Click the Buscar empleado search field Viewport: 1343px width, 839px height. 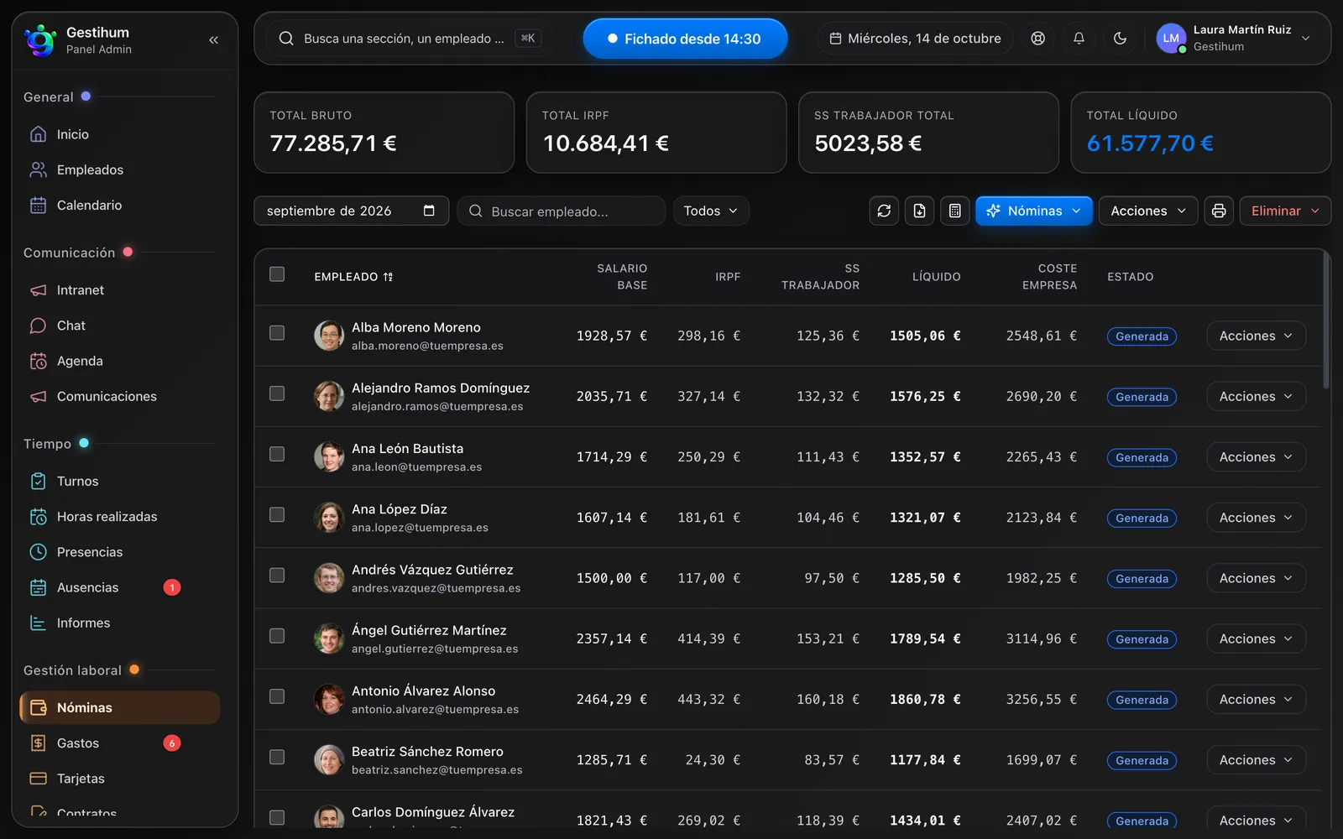tap(562, 211)
